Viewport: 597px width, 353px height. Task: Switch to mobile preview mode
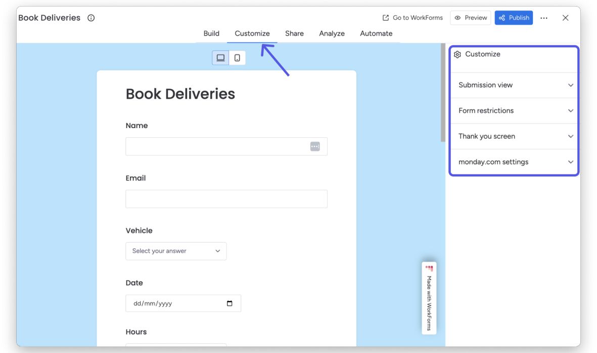(x=237, y=58)
